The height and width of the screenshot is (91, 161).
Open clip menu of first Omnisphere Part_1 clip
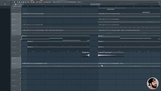coord(22,63)
